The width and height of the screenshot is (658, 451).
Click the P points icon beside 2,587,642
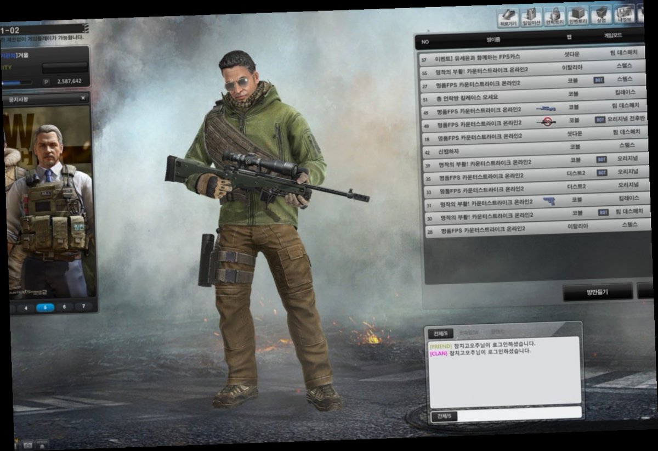pyautogui.click(x=46, y=81)
